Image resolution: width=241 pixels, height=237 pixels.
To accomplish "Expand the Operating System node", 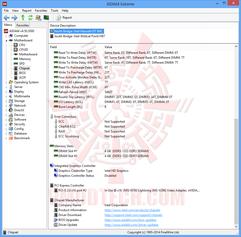I will [6, 83].
